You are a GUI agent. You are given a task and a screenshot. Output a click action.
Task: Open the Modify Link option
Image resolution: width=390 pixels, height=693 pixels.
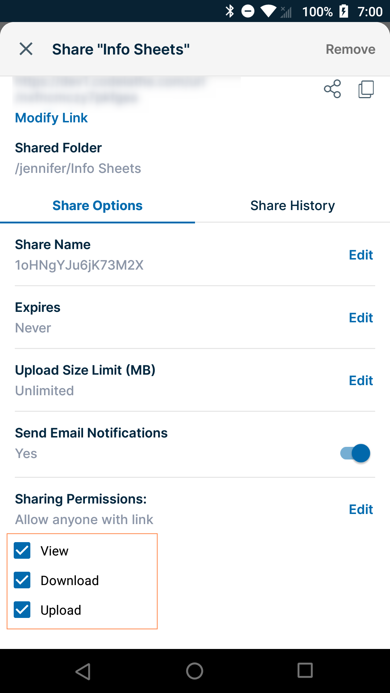[51, 118]
